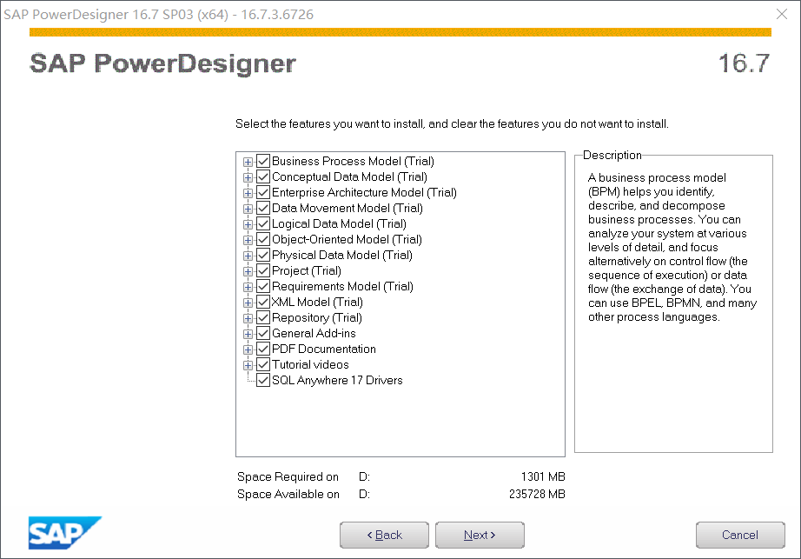Image resolution: width=801 pixels, height=559 pixels.
Task: Expand Data Movement Model tree node
Action: coord(248,209)
